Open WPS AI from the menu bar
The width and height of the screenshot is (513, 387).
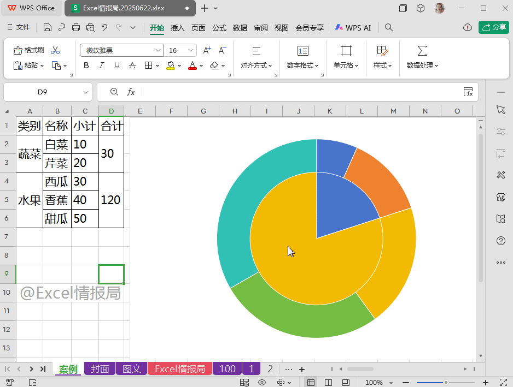[x=353, y=27]
